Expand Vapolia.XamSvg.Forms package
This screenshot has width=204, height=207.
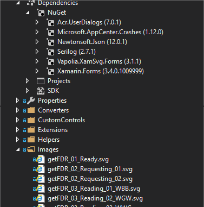(37, 61)
